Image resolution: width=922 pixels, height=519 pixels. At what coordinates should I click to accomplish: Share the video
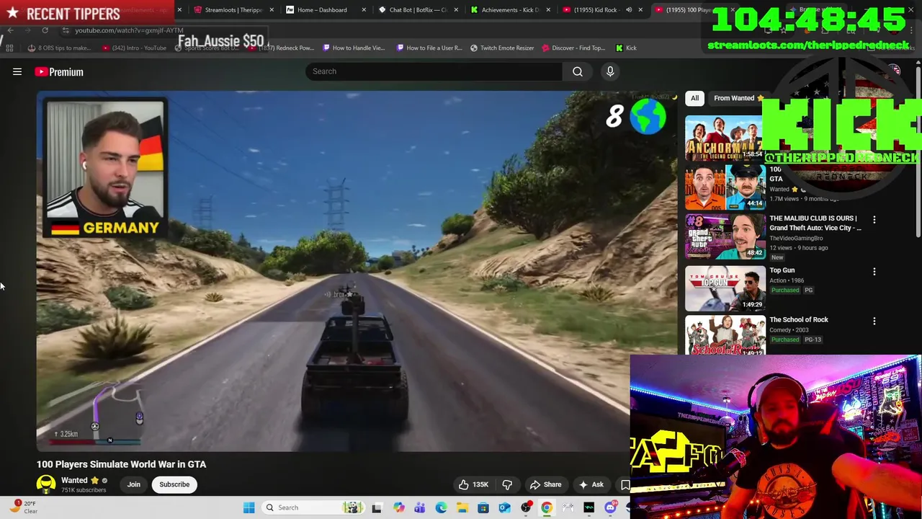(545, 484)
